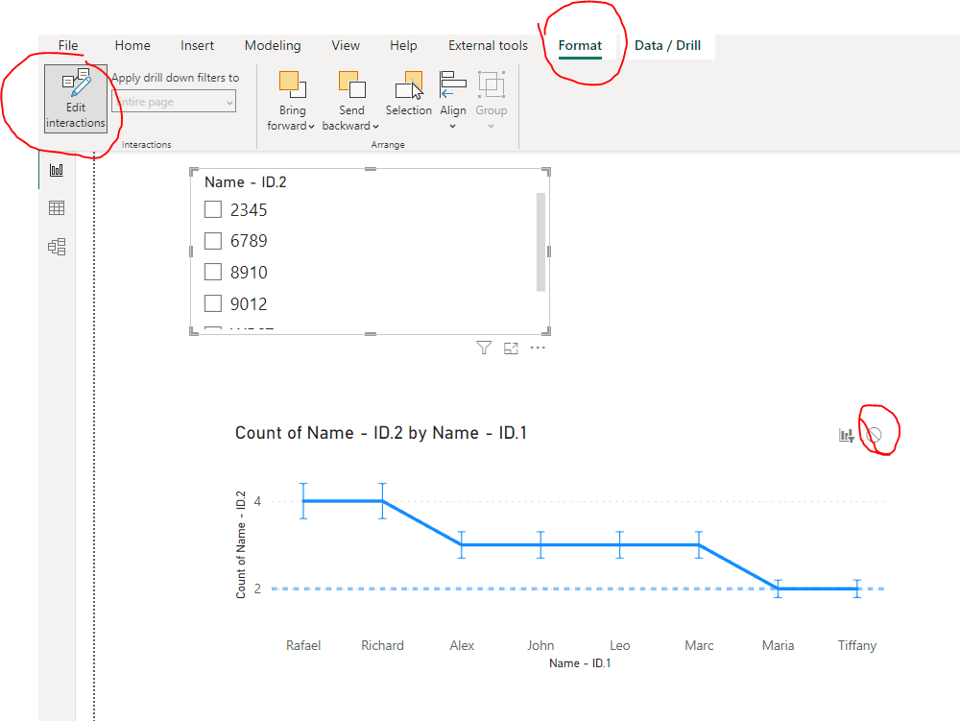Open slicer more options ellipsis
The image size is (960, 721).
pyautogui.click(x=538, y=348)
